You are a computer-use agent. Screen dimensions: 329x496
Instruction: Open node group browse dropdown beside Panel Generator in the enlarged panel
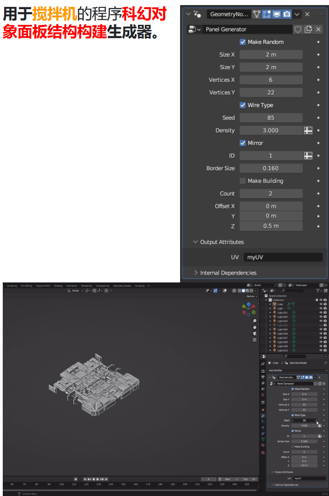194,29
